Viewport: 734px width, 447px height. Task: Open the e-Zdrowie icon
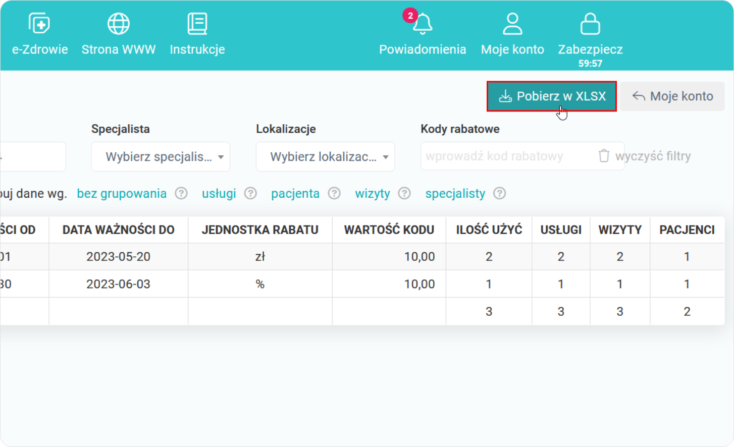pyautogui.click(x=39, y=23)
